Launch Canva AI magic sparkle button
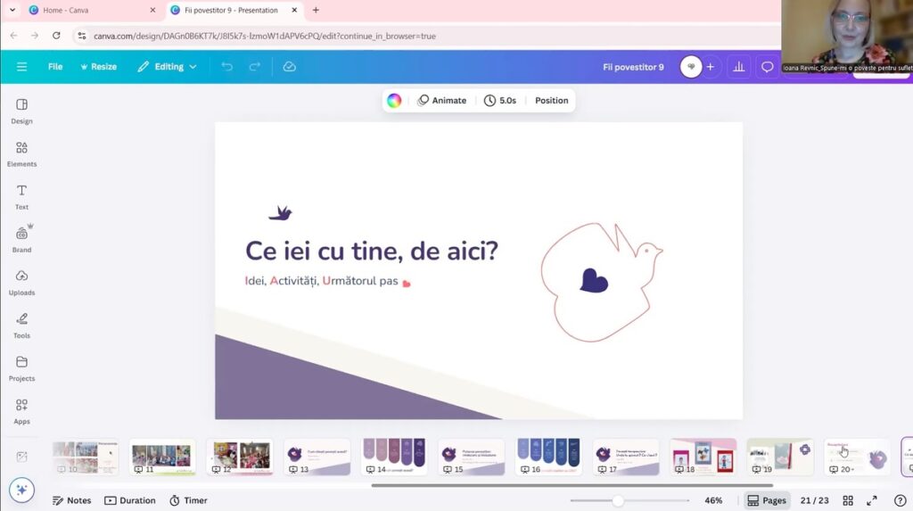The image size is (913, 511). (x=21, y=490)
